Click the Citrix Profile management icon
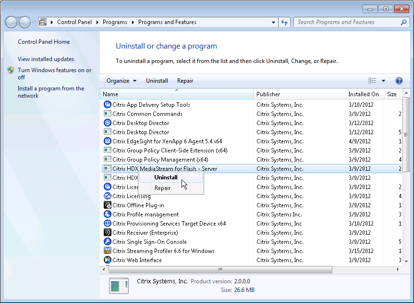Screen dimensions: 414x303 (108, 214)
